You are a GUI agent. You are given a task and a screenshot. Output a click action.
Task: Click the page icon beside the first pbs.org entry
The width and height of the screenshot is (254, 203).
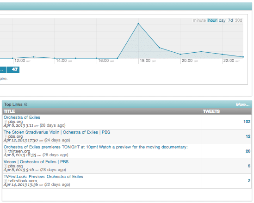point(6,122)
